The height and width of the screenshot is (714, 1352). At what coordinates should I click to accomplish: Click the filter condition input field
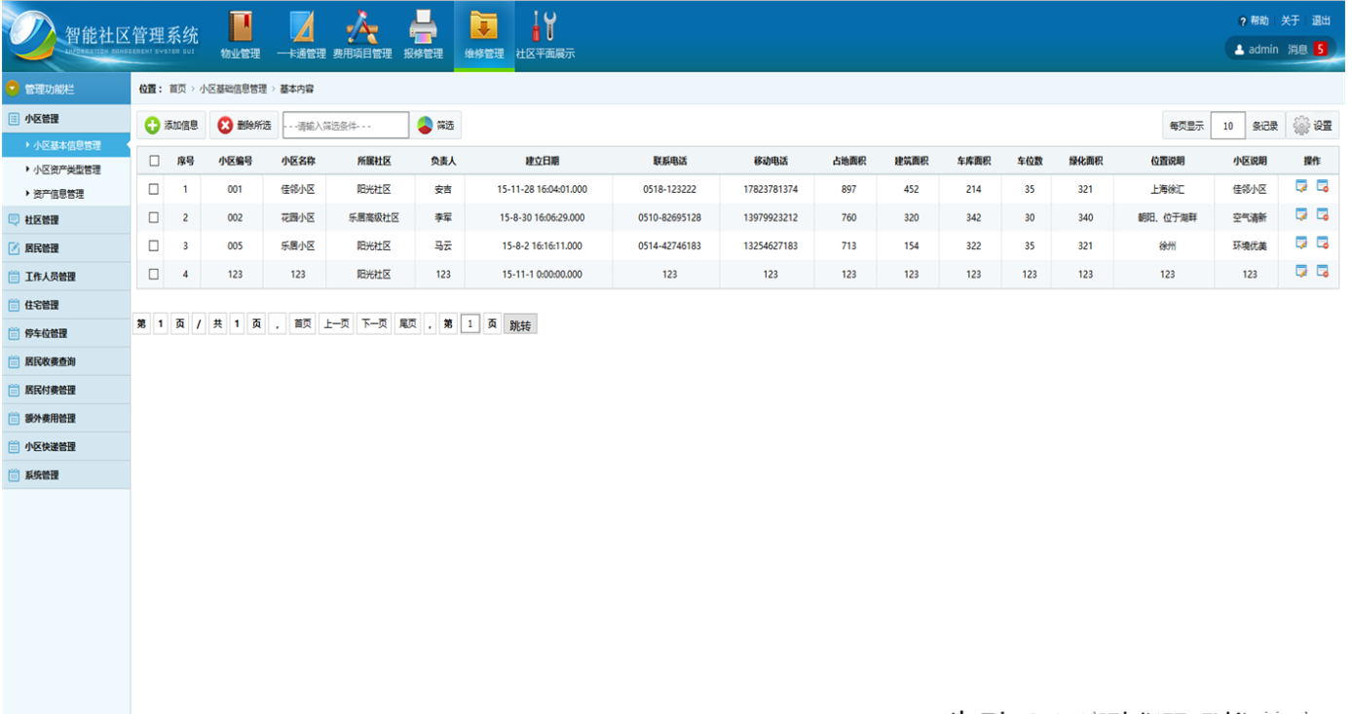click(x=345, y=126)
